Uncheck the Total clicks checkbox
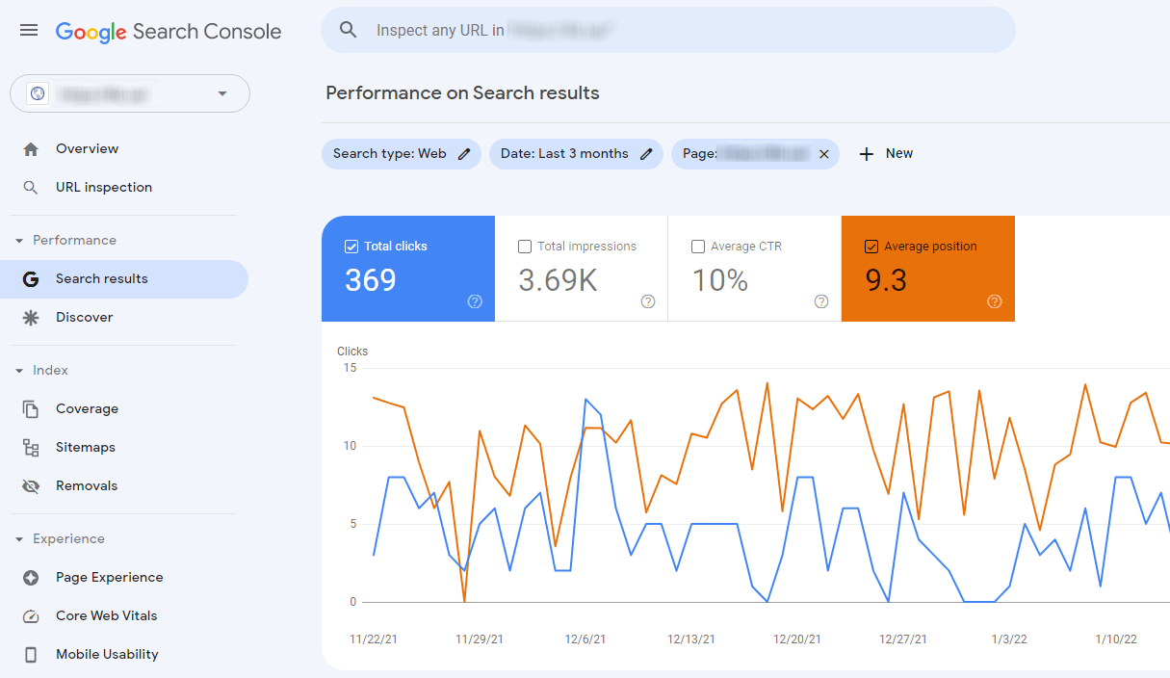The height and width of the screenshot is (678, 1170). pyautogui.click(x=351, y=247)
